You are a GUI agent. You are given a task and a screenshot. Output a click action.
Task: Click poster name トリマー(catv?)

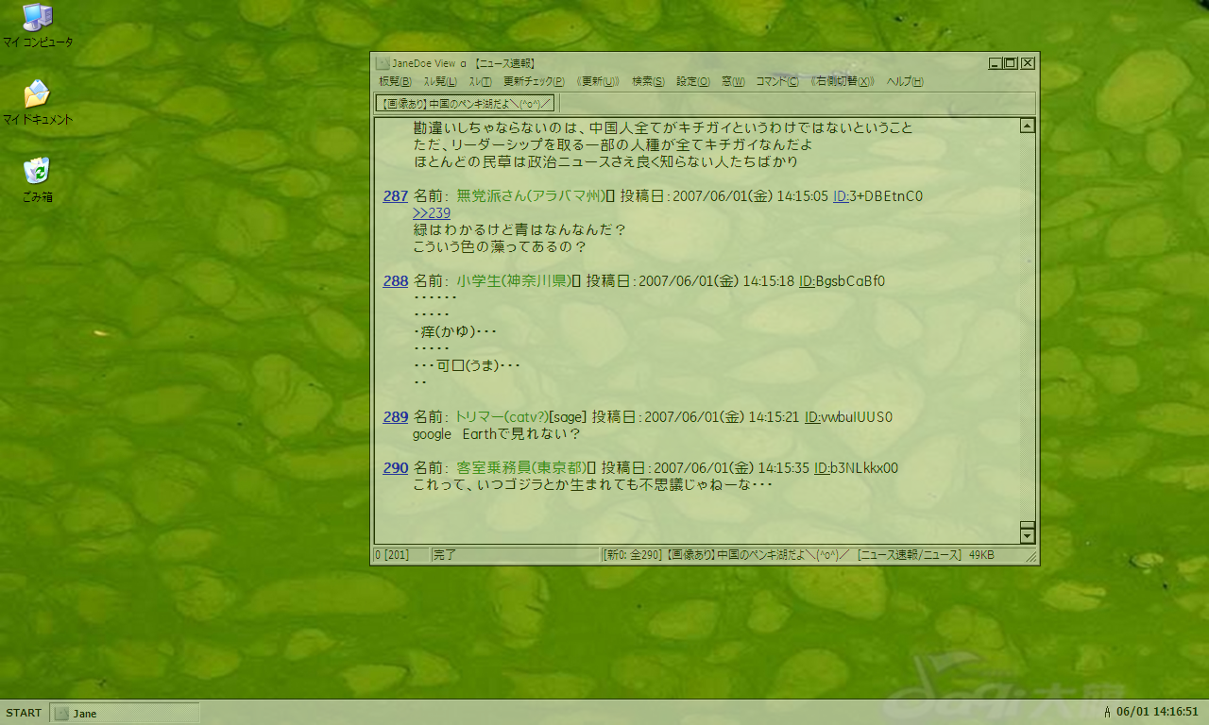tap(502, 416)
